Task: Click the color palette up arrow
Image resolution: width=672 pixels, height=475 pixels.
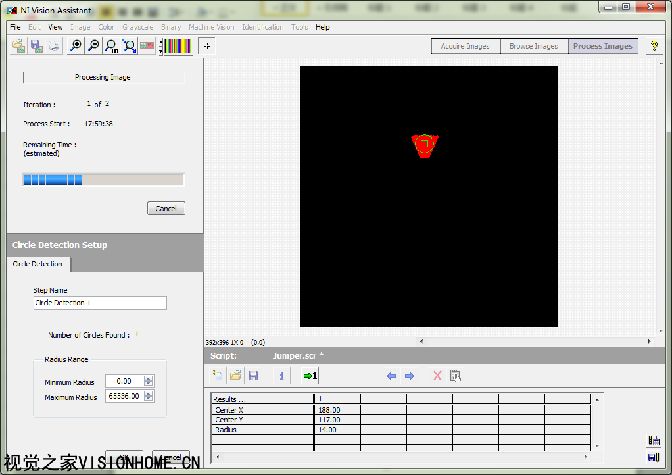Action: (x=161, y=43)
